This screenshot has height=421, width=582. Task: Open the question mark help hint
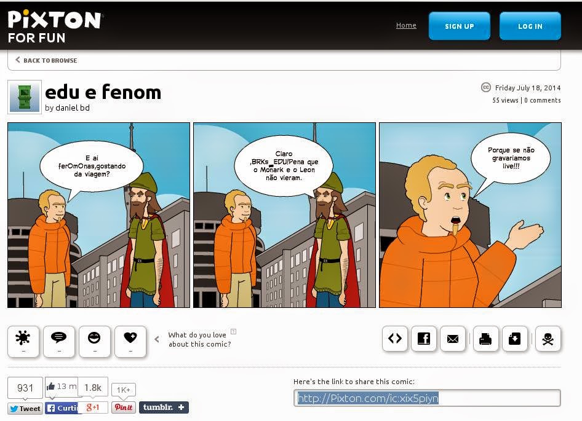[x=233, y=332]
